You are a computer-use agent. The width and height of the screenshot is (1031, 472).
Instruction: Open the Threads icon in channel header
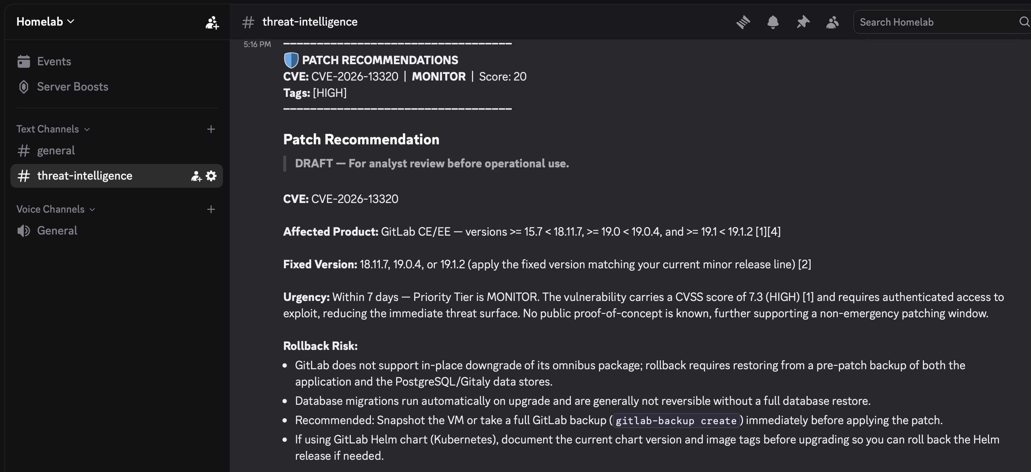tap(743, 22)
